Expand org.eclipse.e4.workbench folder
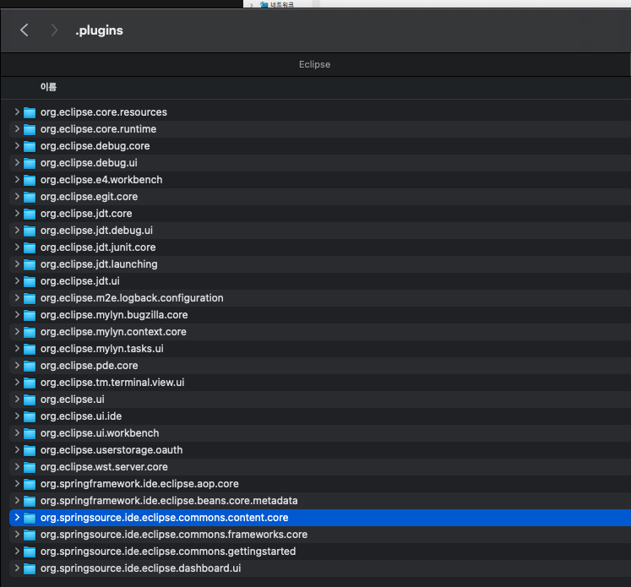The image size is (631, 587). point(17,179)
